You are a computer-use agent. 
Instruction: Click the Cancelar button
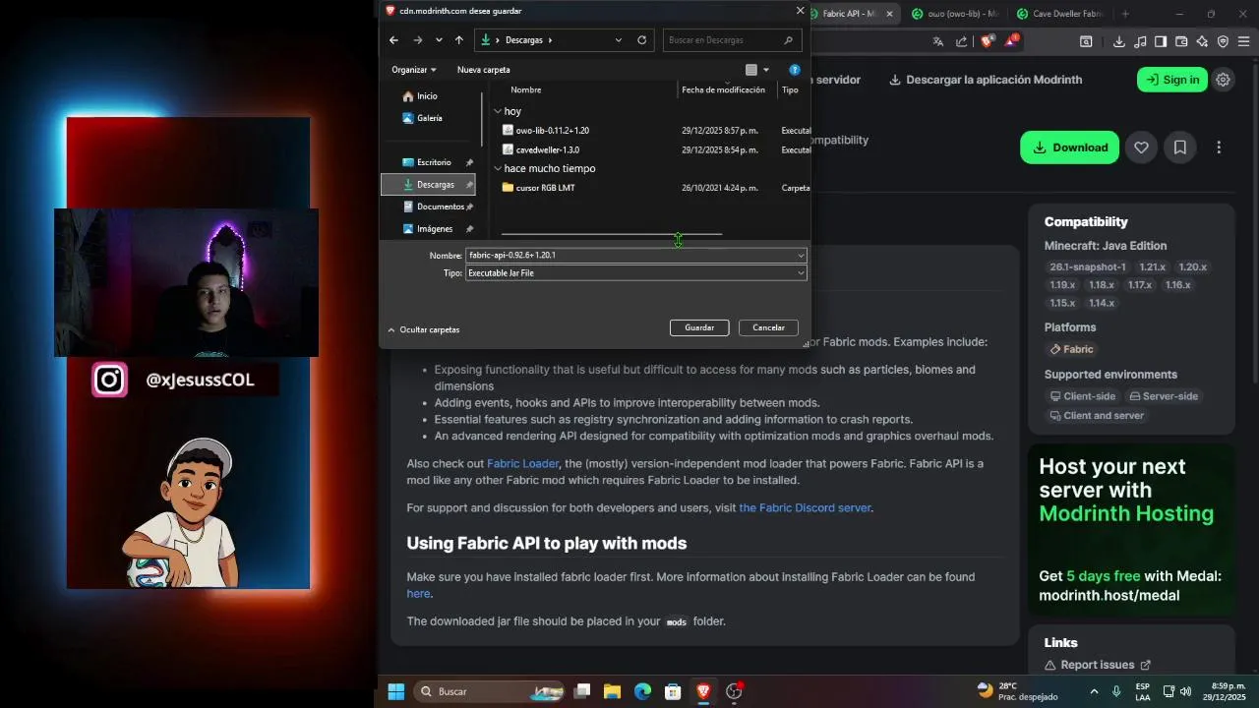click(x=768, y=327)
